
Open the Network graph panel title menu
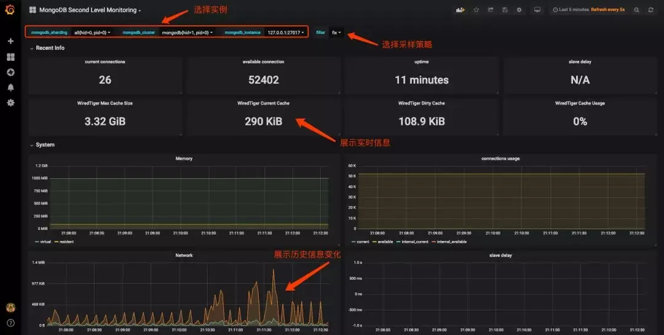[184, 255]
